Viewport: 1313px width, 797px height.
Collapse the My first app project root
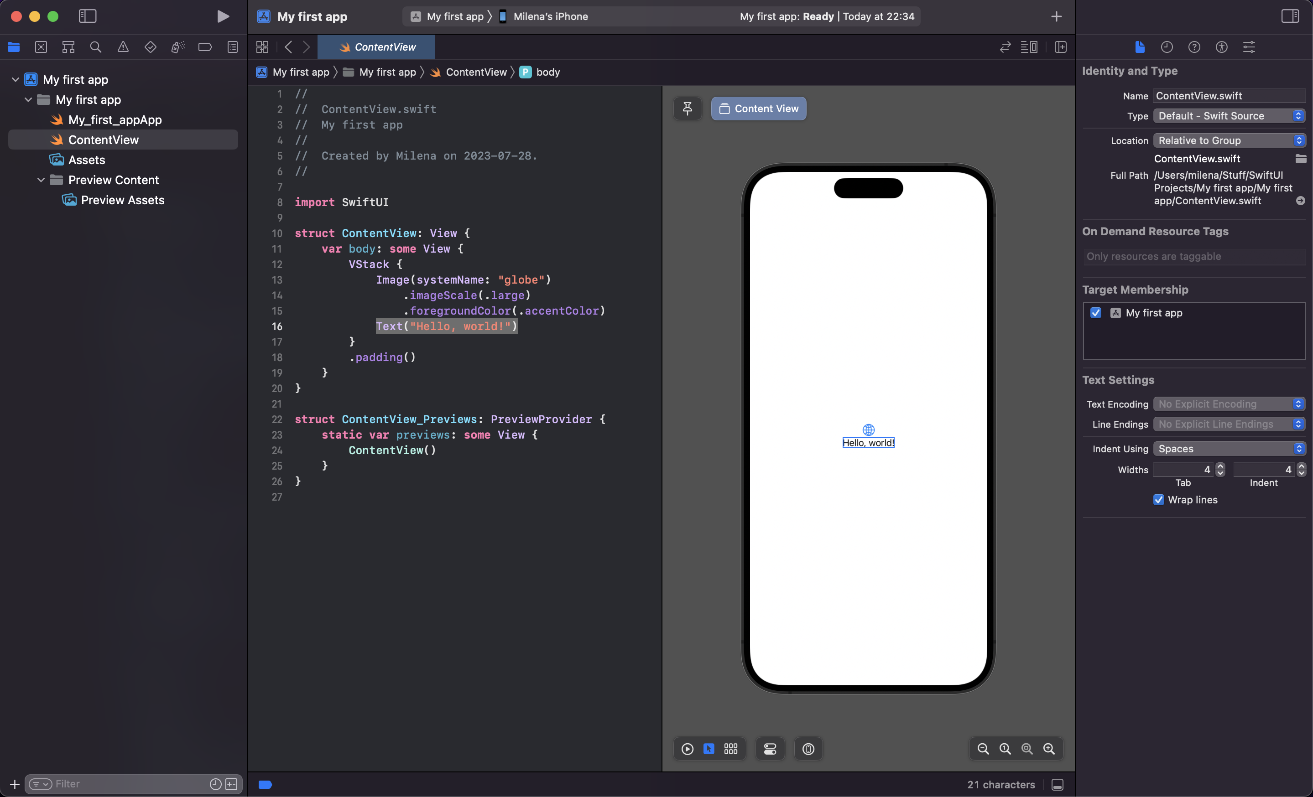click(16, 79)
